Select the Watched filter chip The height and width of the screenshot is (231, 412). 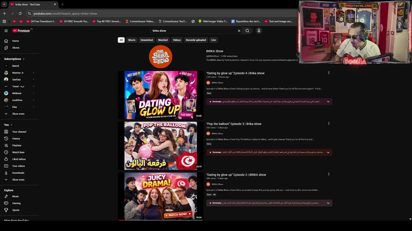coord(163,40)
